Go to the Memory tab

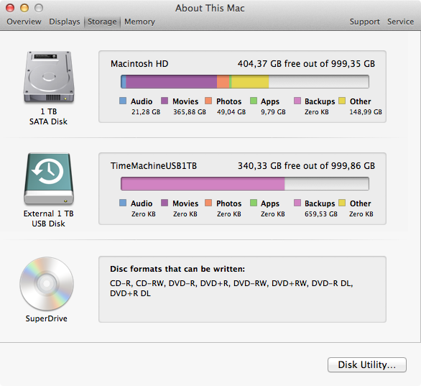[x=139, y=22]
